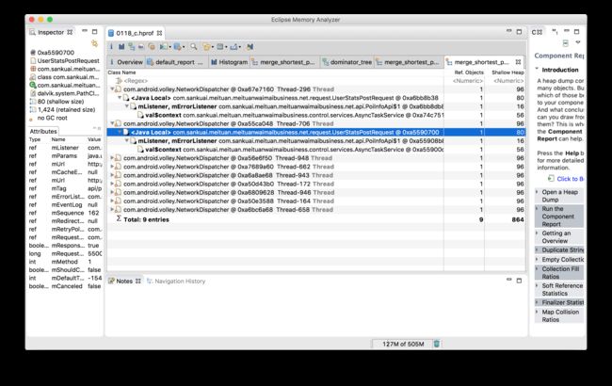Image resolution: width=612 pixels, height=386 pixels.
Task: Close the active merge_shortest_p... tab
Action: coord(518,62)
